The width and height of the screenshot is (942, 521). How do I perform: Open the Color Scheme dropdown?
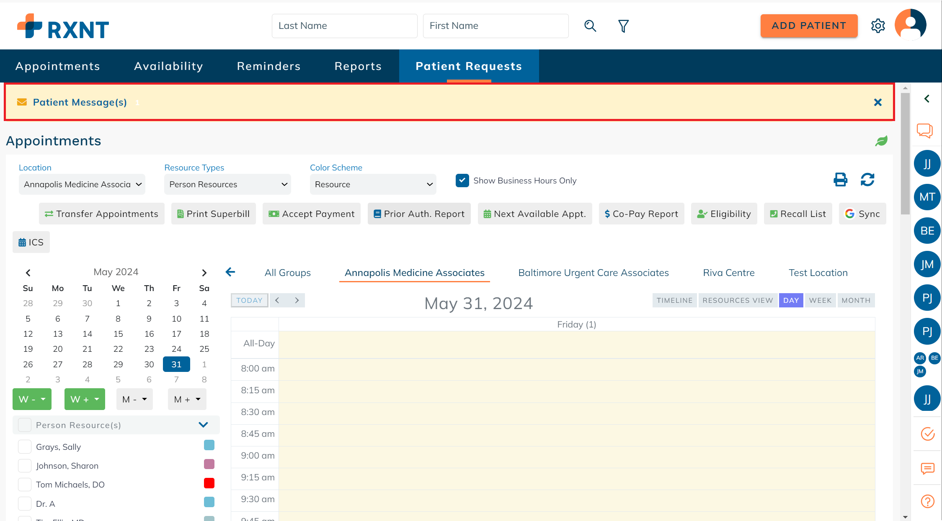pyautogui.click(x=373, y=184)
